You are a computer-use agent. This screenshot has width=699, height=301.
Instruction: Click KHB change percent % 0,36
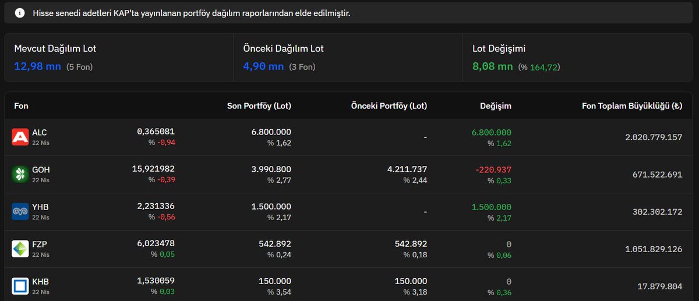click(x=500, y=292)
